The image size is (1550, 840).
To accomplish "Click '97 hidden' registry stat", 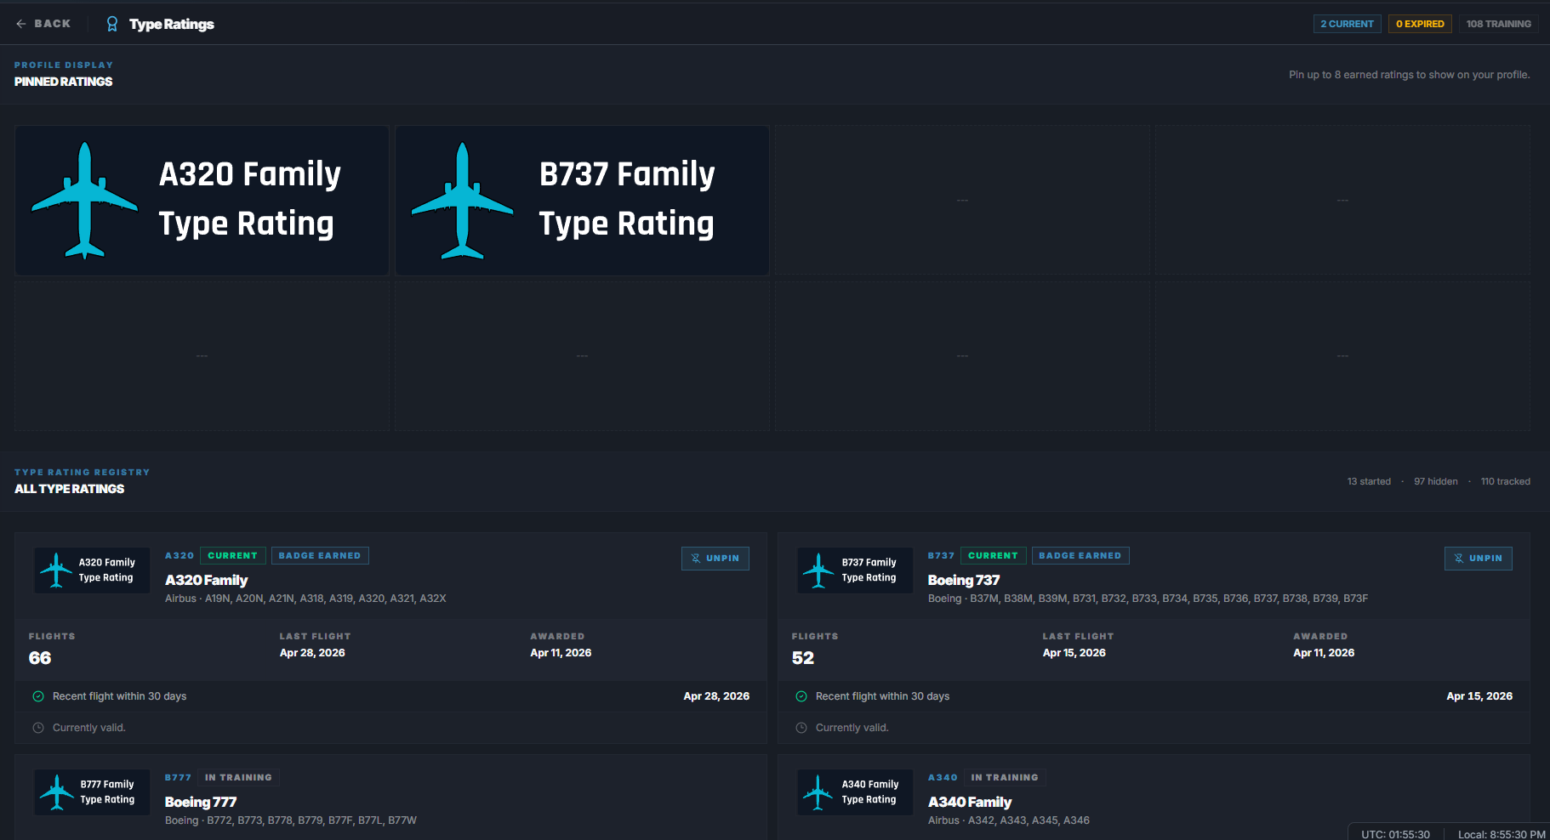I will tap(1436, 481).
